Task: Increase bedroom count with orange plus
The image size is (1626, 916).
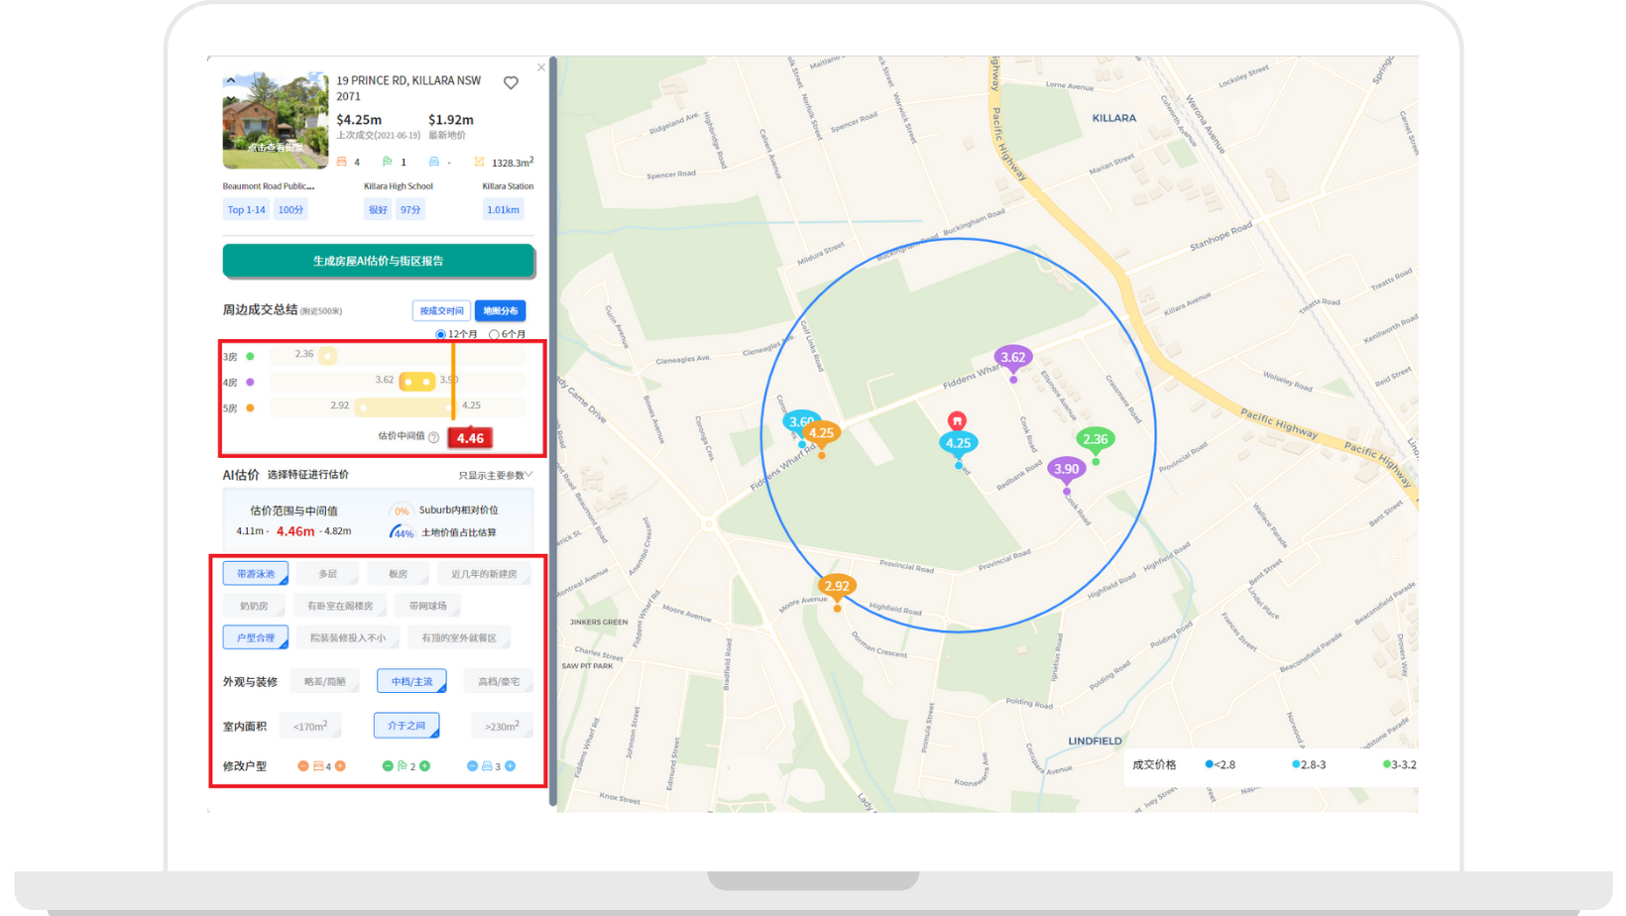Action: coord(340,766)
